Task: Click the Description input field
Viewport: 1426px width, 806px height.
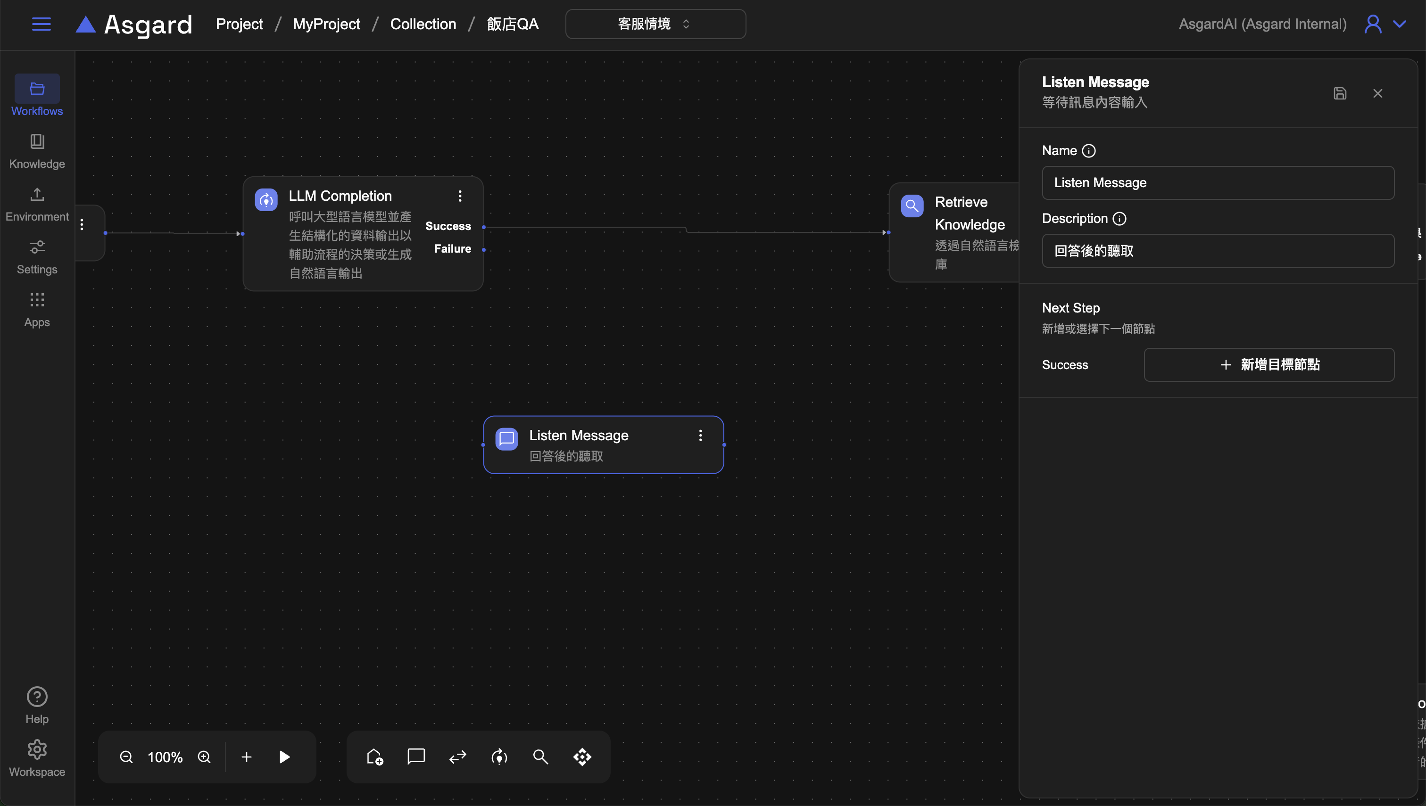Action: point(1218,251)
